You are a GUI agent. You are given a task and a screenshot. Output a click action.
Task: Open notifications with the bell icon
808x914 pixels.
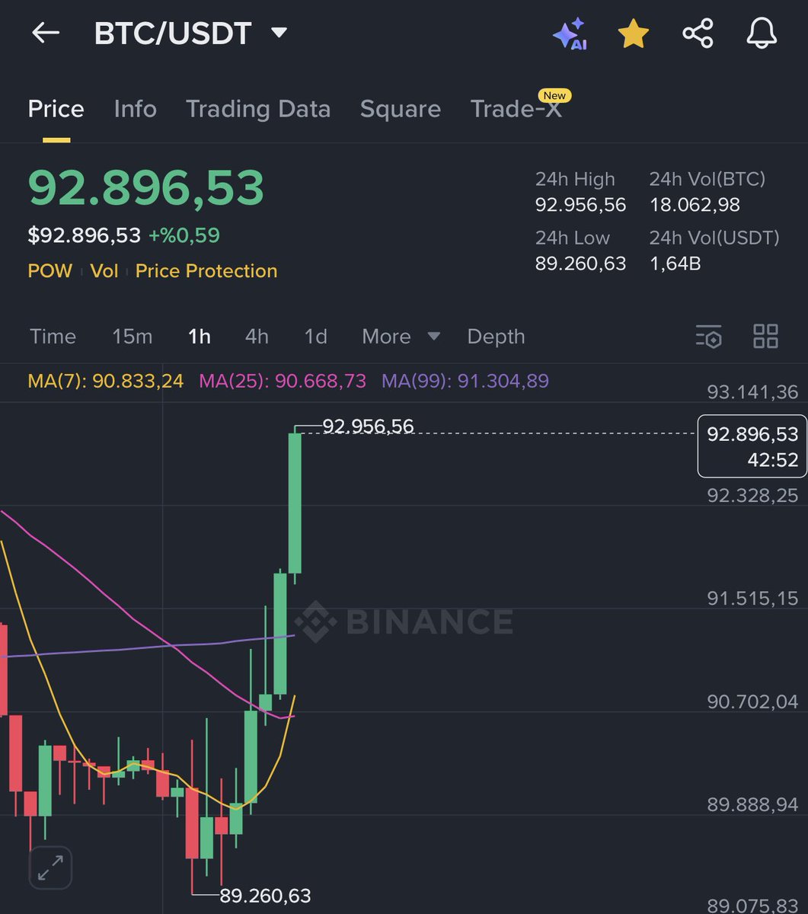(x=762, y=34)
